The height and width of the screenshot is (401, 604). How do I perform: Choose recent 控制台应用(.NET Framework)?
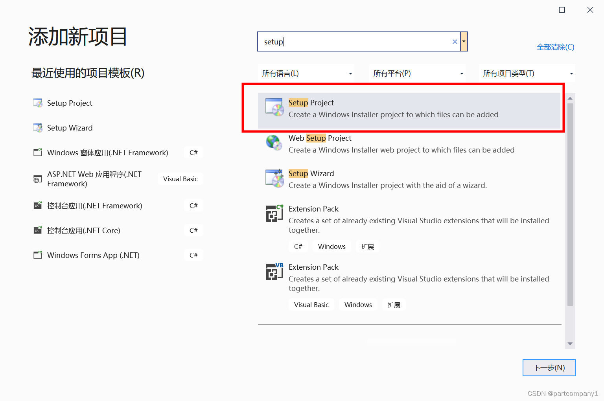[94, 206]
